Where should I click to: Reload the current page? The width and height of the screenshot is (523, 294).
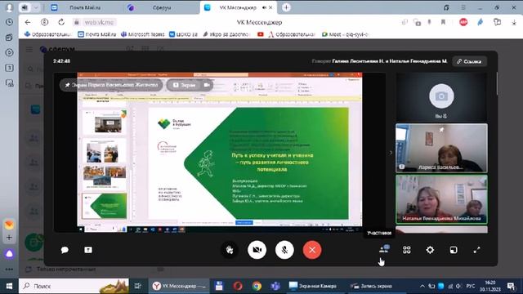point(61,22)
